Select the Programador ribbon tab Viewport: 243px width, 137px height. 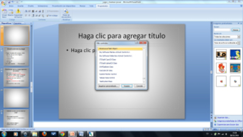point(103,6)
